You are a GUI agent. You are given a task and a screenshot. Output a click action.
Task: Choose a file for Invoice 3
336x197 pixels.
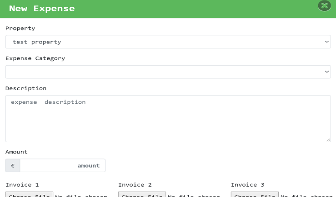(255, 195)
